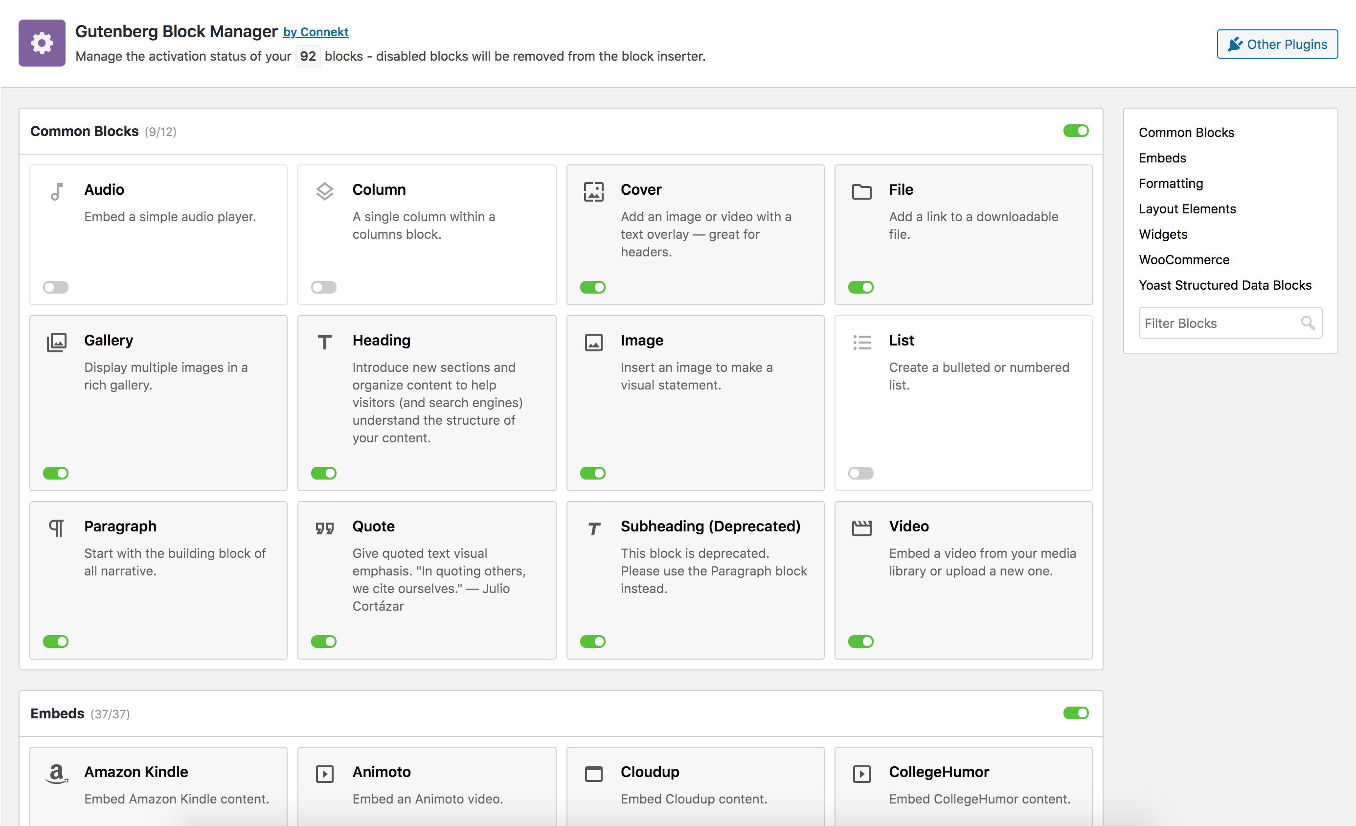Viewport: 1356px width, 826px height.
Task: Go to WooCommerce in sidebar navigation
Action: [x=1184, y=259]
